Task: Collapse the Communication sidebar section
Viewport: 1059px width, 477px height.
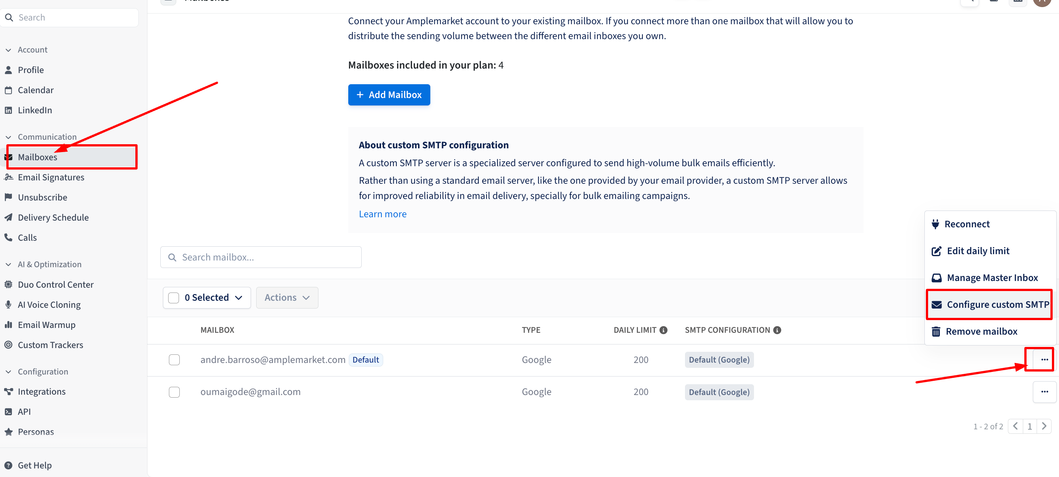Action: 9,137
